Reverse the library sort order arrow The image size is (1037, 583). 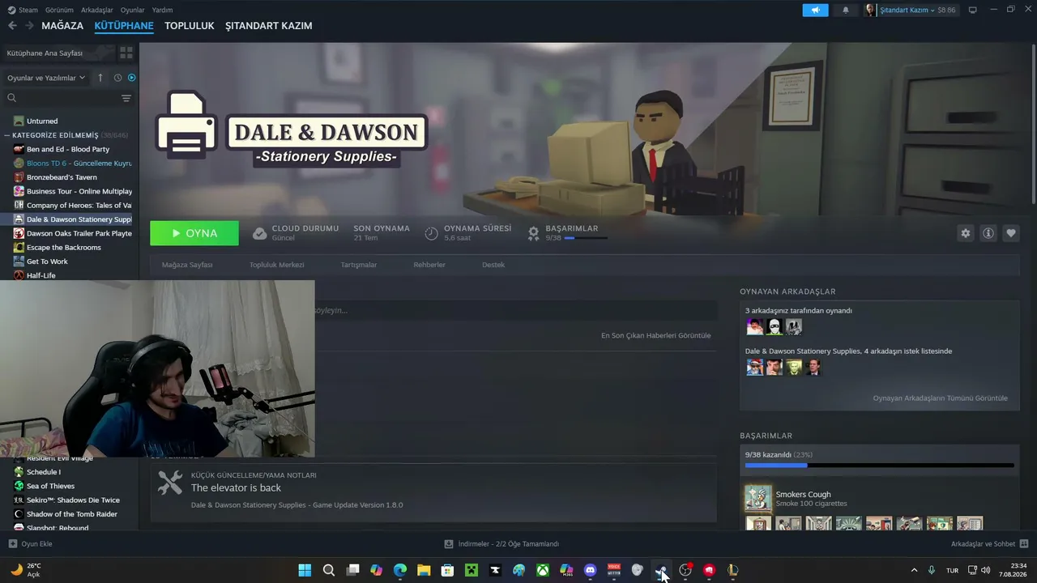point(100,78)
